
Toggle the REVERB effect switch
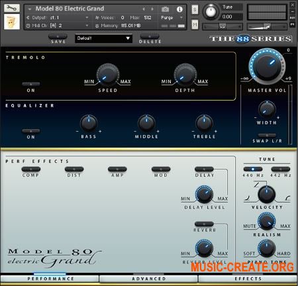[204, 224]
